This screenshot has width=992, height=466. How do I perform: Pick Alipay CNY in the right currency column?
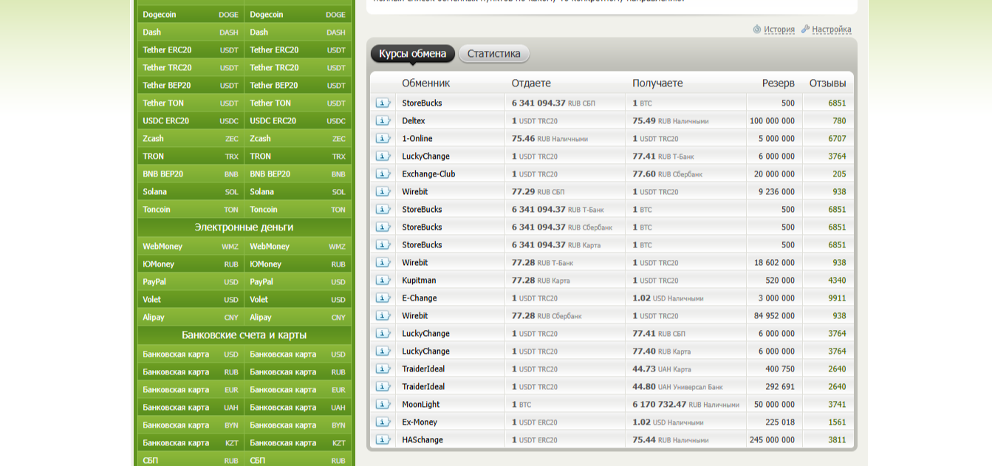pos(298,317)
